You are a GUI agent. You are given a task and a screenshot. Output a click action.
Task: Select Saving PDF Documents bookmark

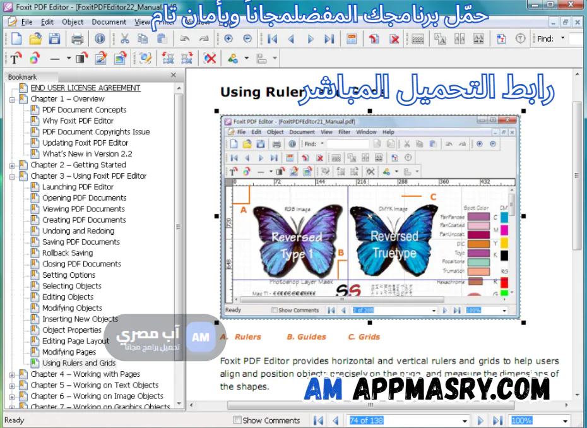click(x=81, y=242)
